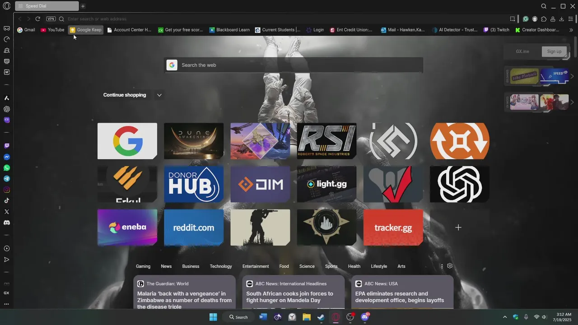Open Instagram in the sidebar
Image resolution: width=578 pixels, height=325 pixels.
(7, 190)
